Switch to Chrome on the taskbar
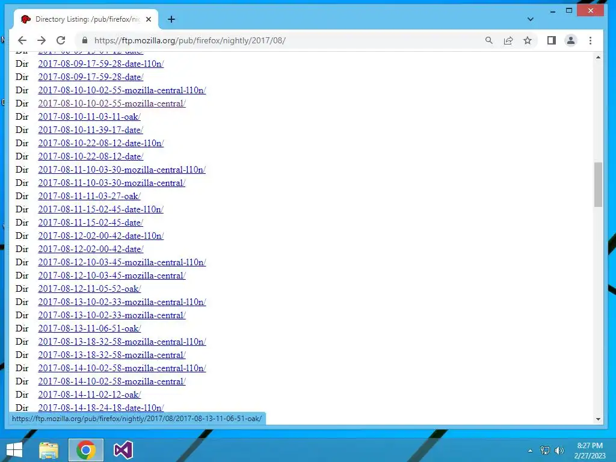The width and height of the screenshot is (616, 462). click(x=86, y=450)
